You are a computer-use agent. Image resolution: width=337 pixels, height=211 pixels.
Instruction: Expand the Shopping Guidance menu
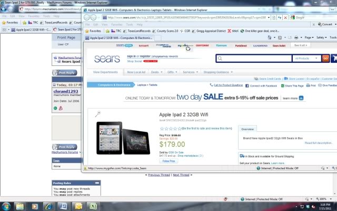218,72
